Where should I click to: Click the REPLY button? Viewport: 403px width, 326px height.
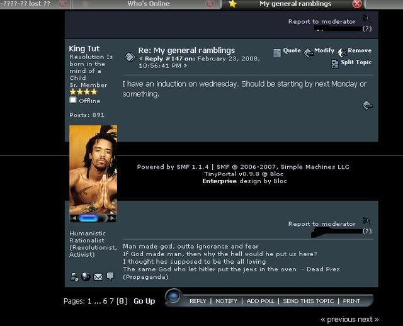tap(198, 301)
